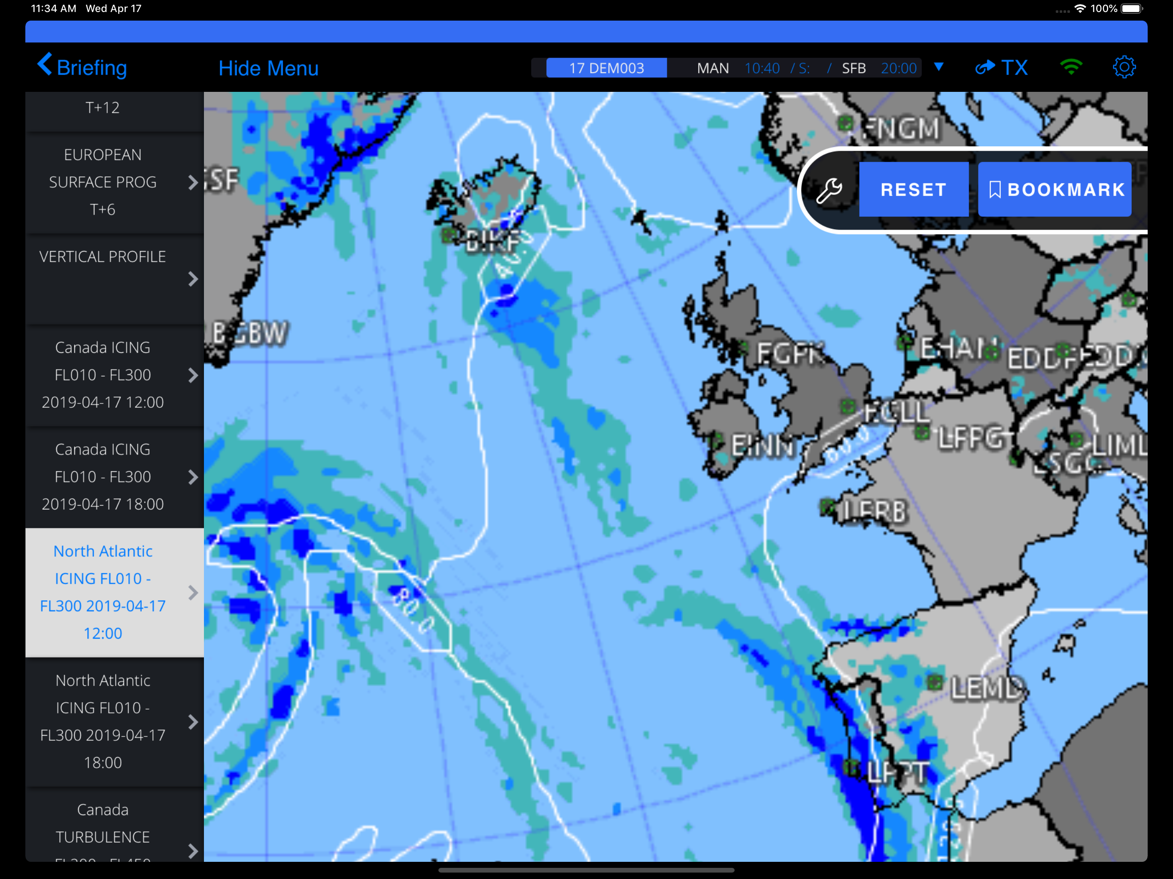Go back to Briefing
Screen dimensions: 1173x879
[82, 67]
